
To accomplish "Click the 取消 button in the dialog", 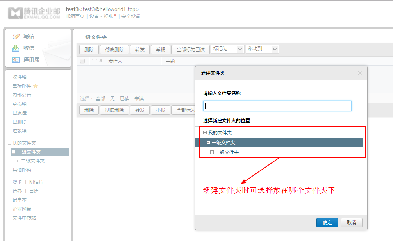I will [352, 223].
